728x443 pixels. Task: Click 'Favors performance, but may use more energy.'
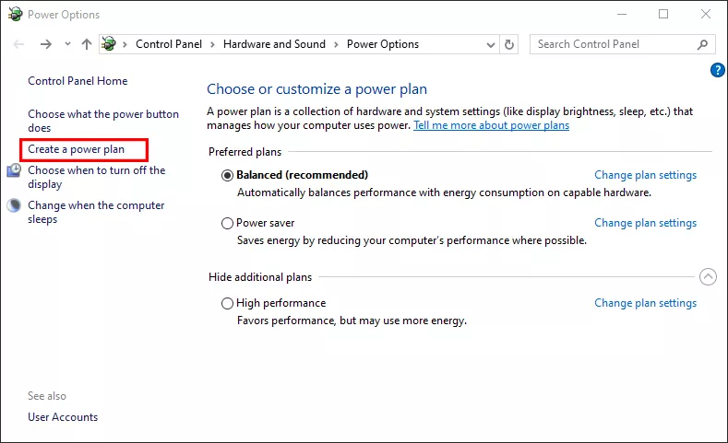click(352, 321)
